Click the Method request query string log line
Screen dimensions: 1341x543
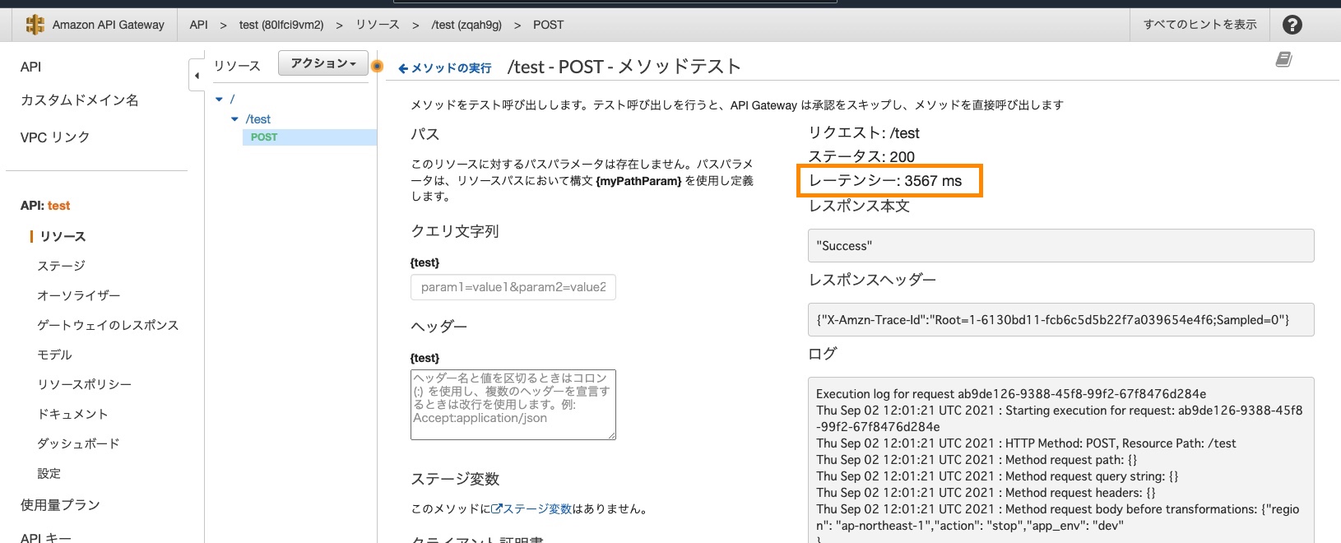click(997, 476)
